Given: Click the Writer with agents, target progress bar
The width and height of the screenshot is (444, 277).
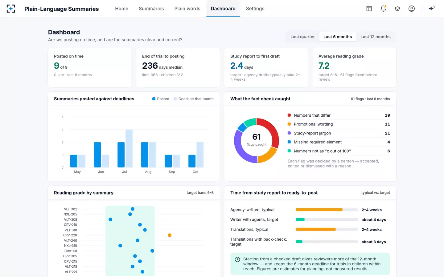Looking at the screenshot, I should pos(327,219).
